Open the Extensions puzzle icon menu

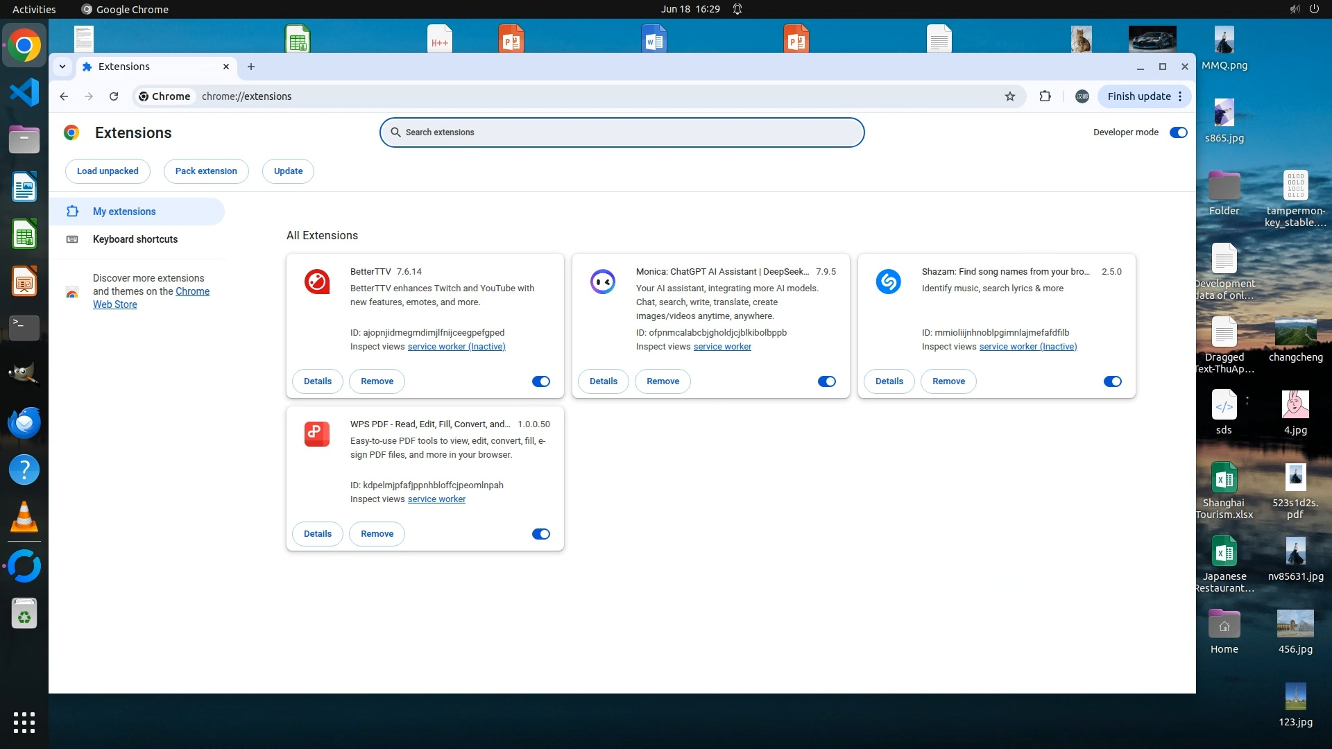point(1045,96)
